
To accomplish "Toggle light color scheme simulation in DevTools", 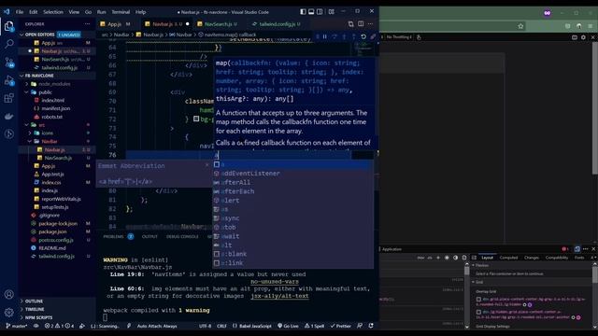I will pyautogui.click(x=447, y=258).
